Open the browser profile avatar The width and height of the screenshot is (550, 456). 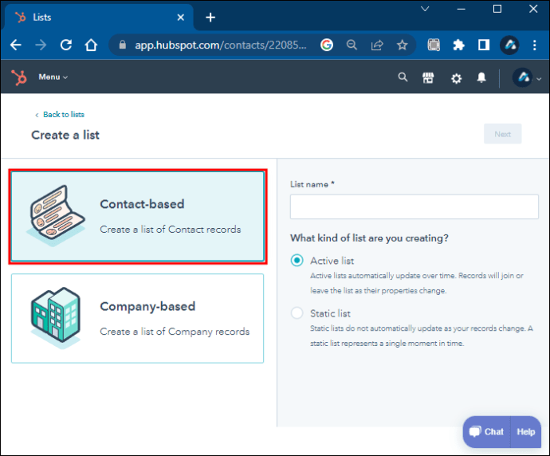pyautogui.click(x=509, y=45)
